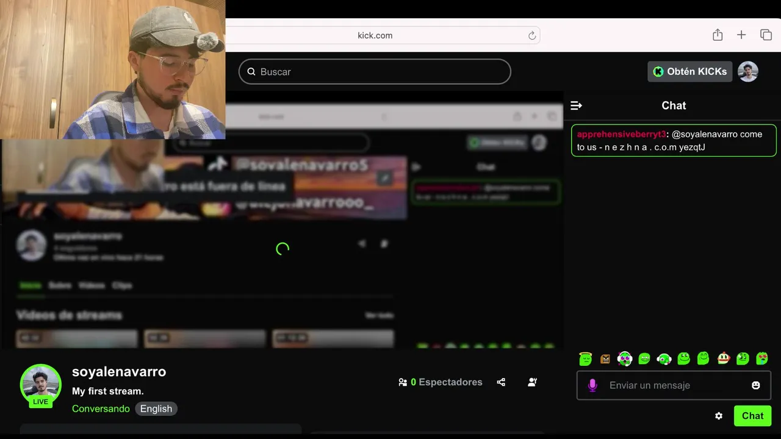Click the Obtén KICKs button
The image size is (781, 439).
[x=690, y=71]
